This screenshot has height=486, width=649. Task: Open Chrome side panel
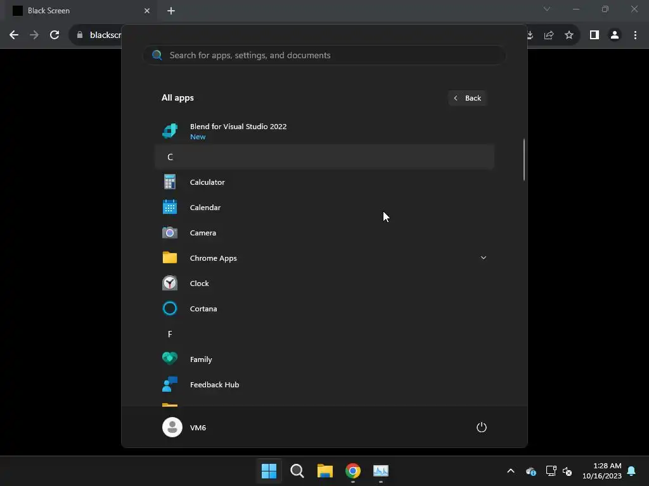(x=594, y=35)
